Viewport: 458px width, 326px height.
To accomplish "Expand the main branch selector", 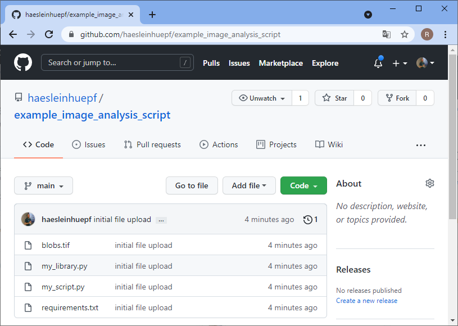I will coord(43,186).
